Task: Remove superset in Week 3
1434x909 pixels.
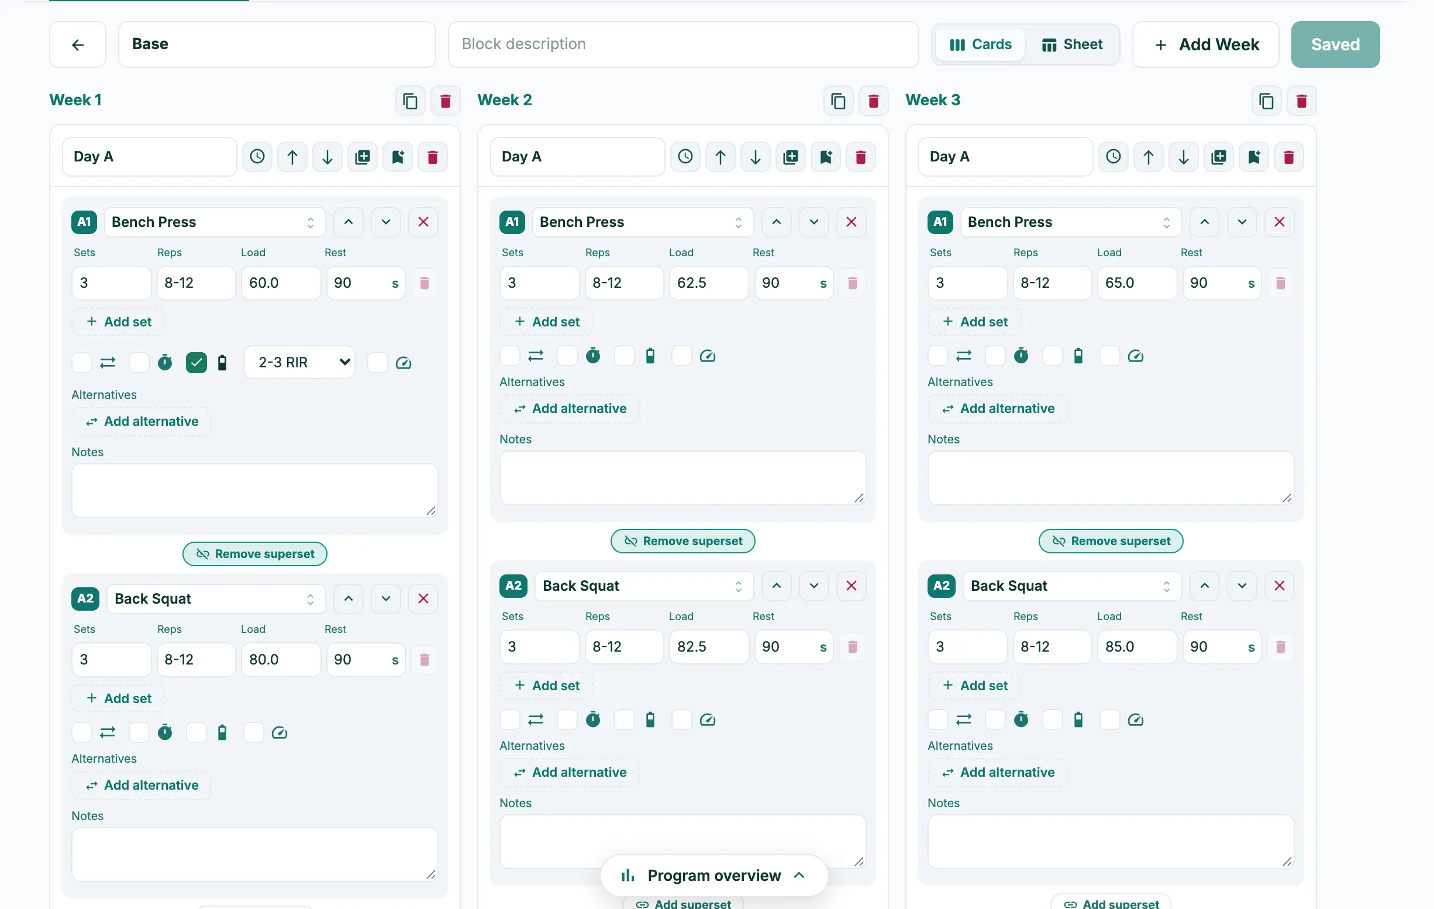Action: [x=1111, y=541]
